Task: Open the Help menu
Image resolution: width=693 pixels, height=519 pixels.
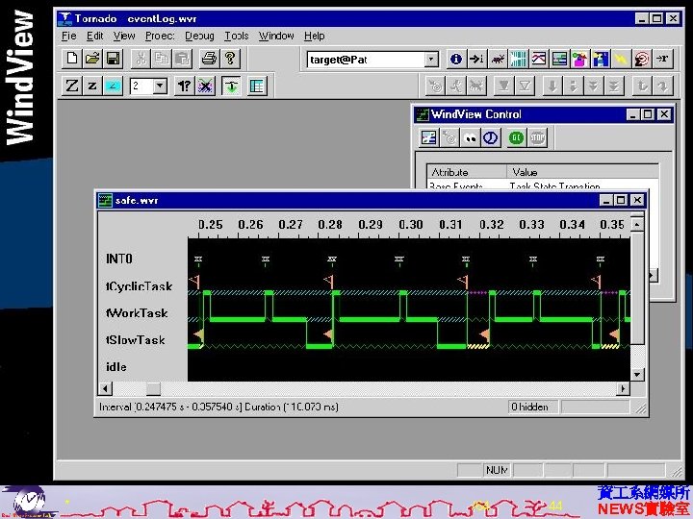Action: (x=314, y=36)
